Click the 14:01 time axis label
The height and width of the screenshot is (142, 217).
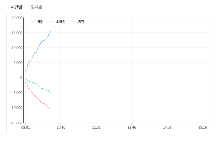(167, 127)
